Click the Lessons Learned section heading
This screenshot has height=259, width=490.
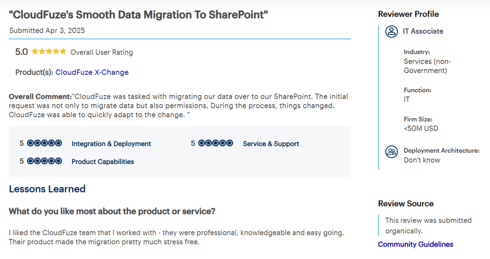pyautogui.click(x=47, y=189)
